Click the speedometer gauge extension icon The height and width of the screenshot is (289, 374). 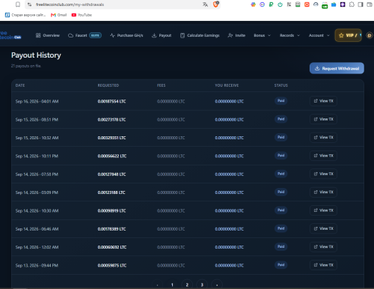316,4
